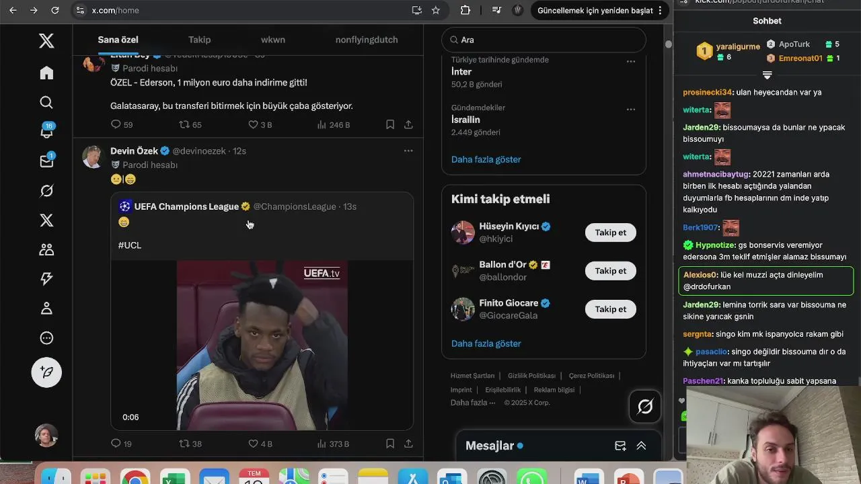Open Excel from the Dock
This screenshot has height=484, width=861.
point(175,476)
